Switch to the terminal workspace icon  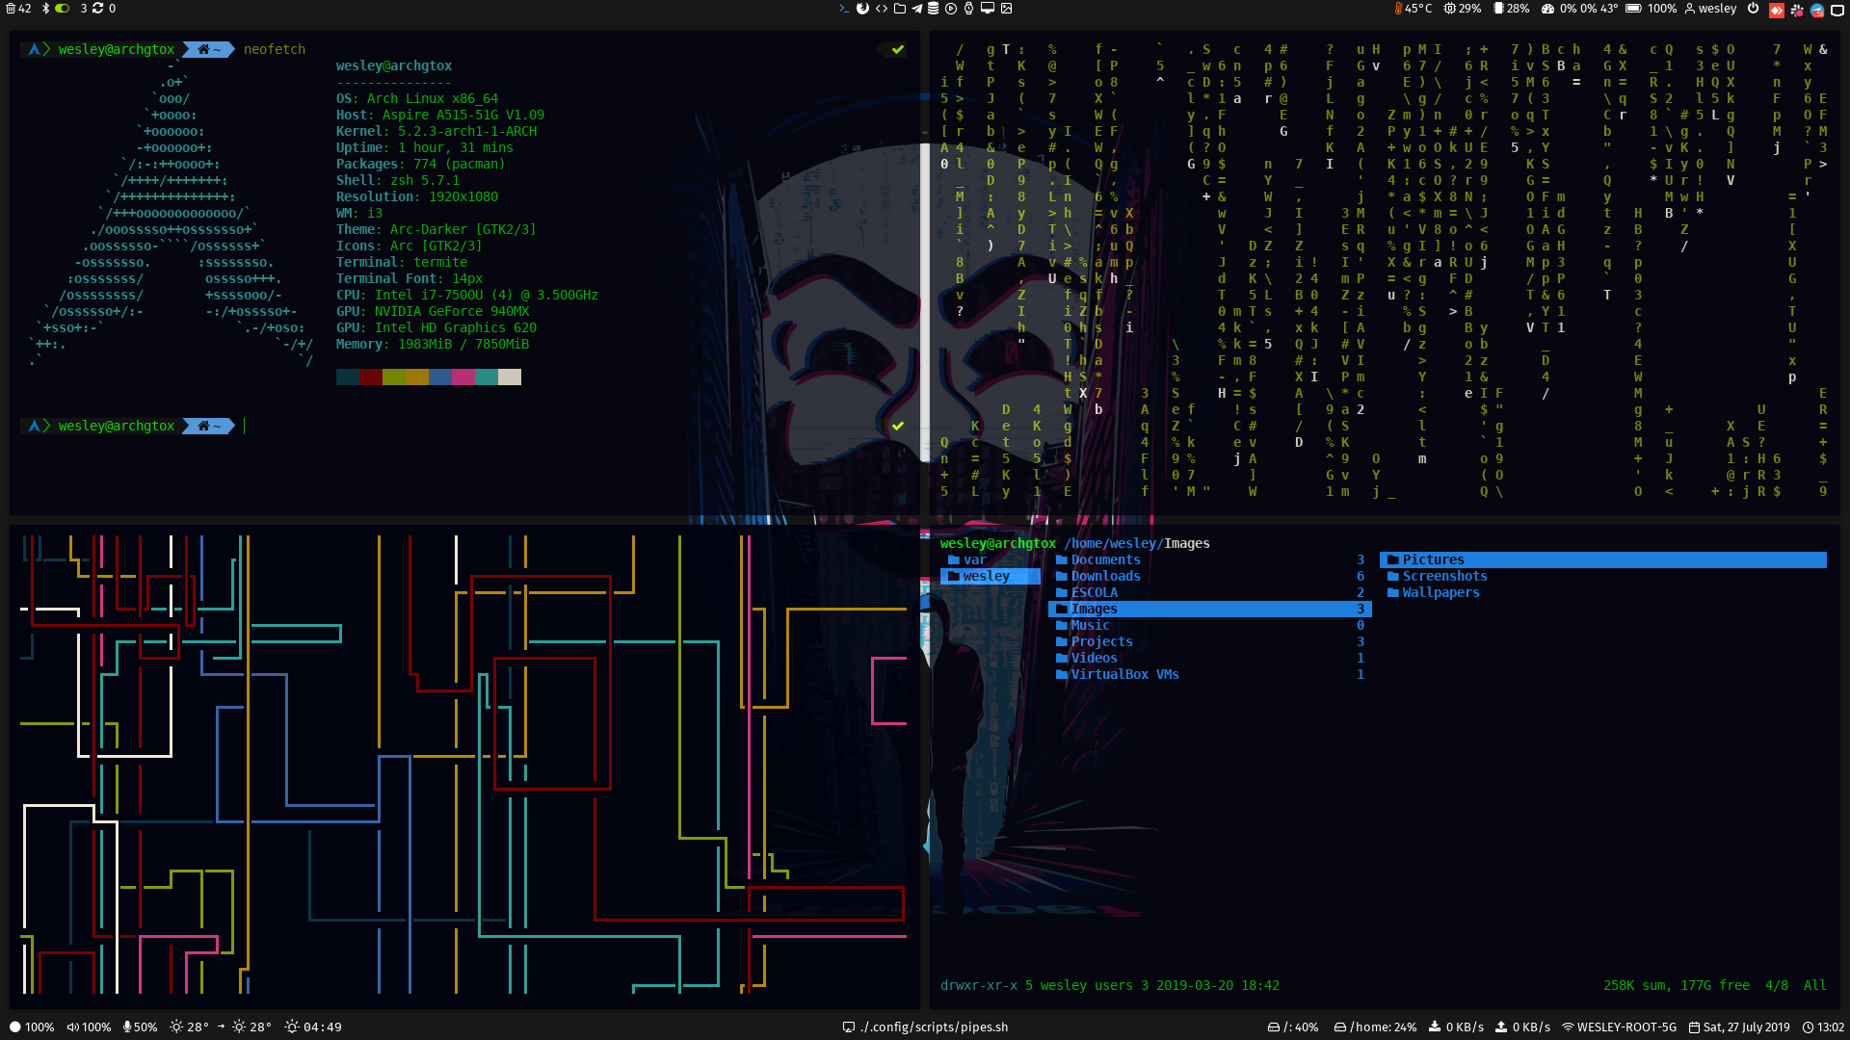coord(845,9)
